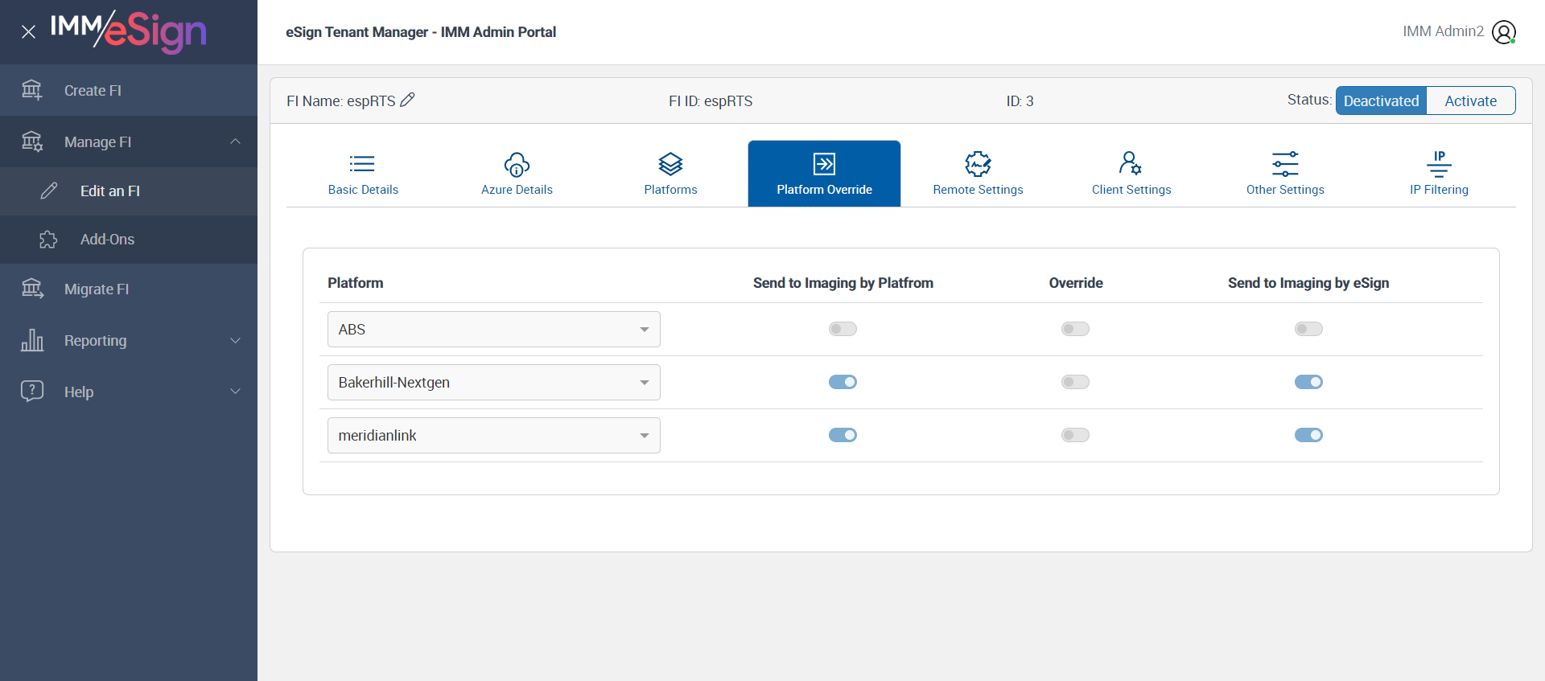Image resolution: width=1545 pixels, height=681 pixels.
Task: Open Other Settings sliders icon
Action: (x=1285, y=164)
